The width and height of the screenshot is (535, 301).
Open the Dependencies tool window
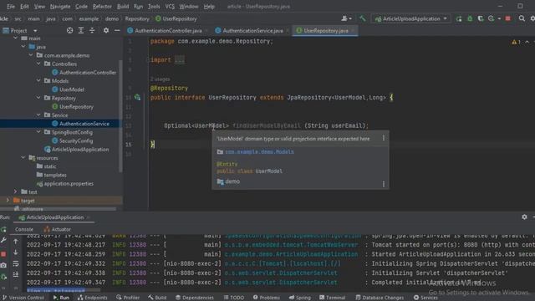click(195, 298)
